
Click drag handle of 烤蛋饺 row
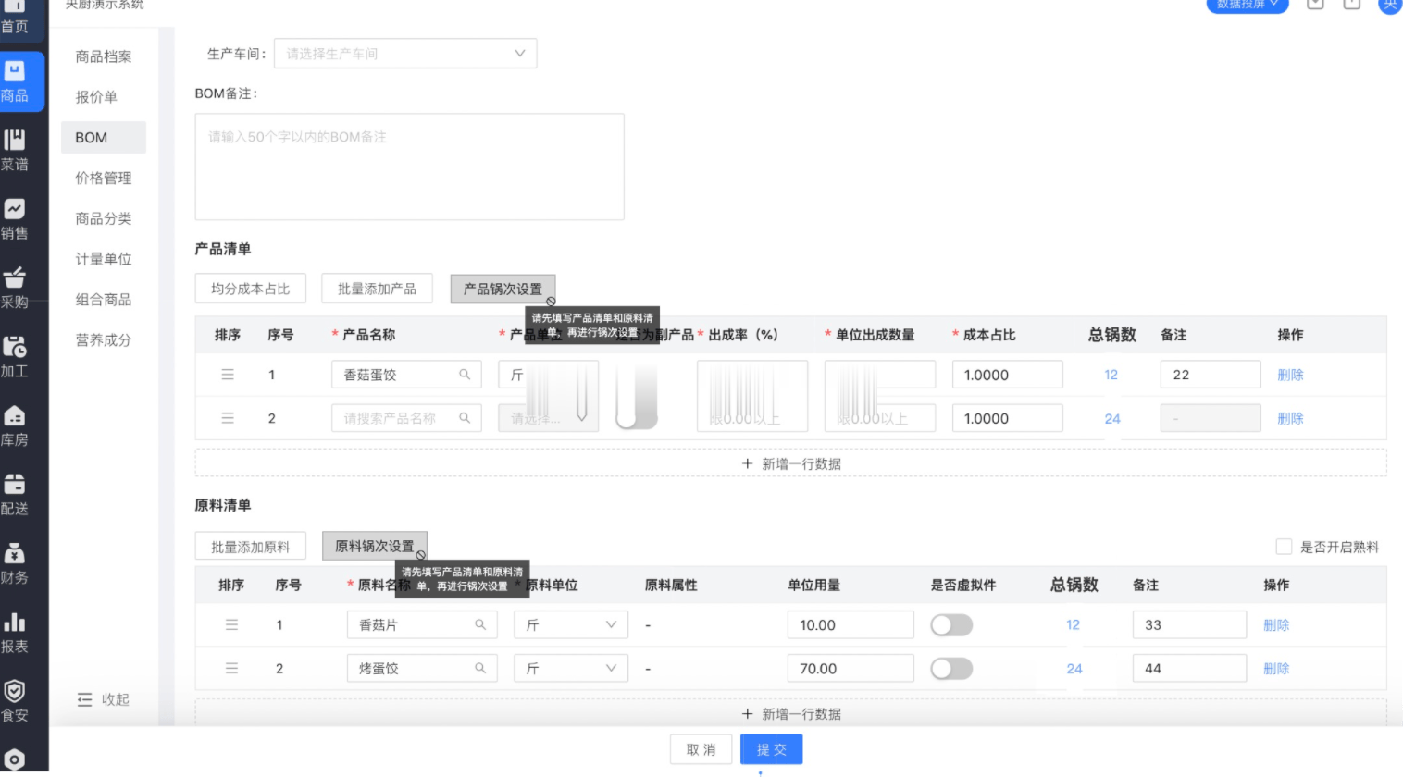pyautogui.click(x=232, y=668)
